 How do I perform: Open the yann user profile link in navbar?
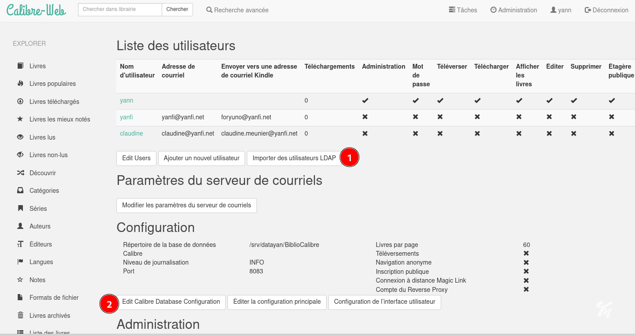coord(561,10)
